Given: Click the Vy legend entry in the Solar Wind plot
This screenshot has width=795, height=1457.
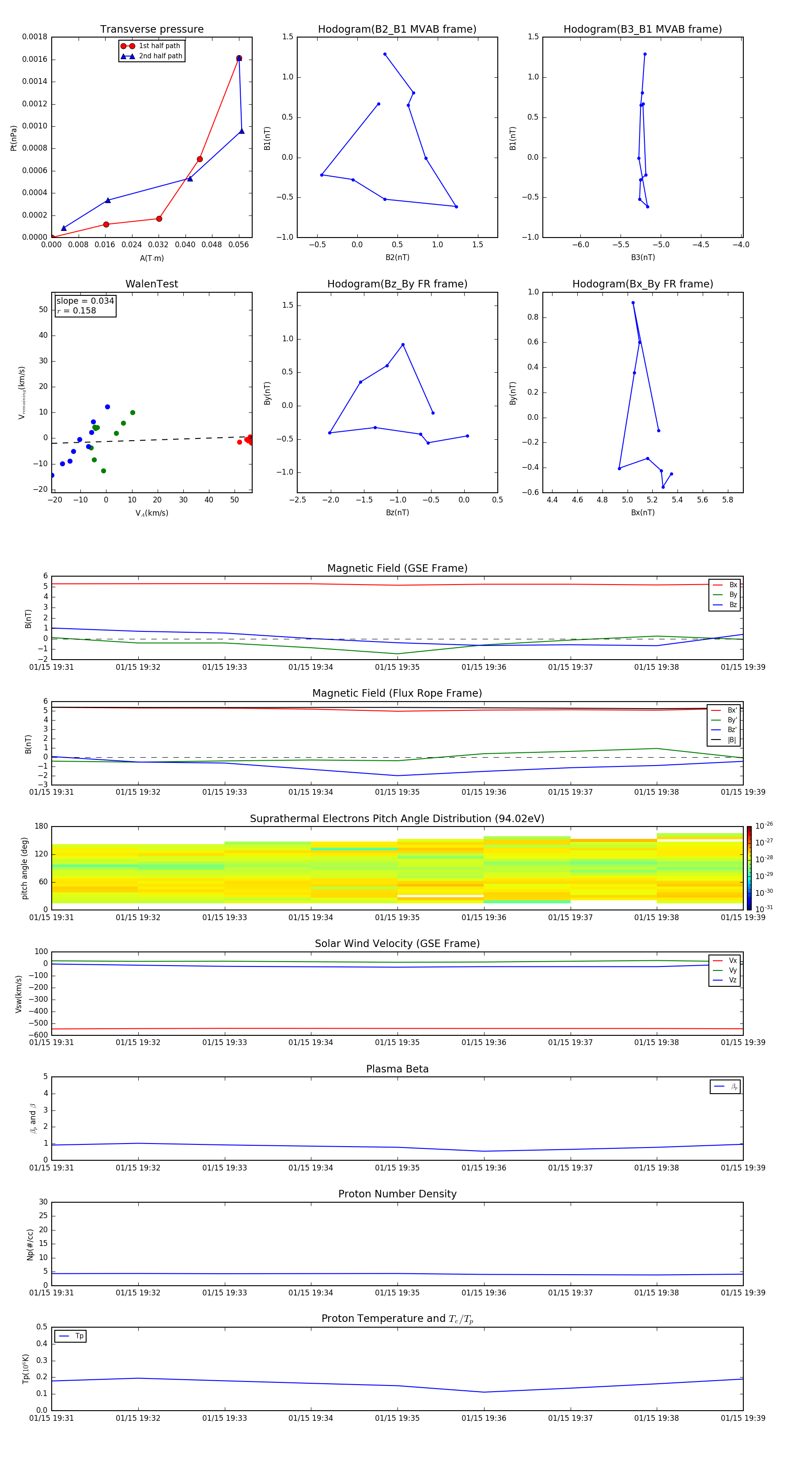Looking at the screenshot, I should pos(725,970).
